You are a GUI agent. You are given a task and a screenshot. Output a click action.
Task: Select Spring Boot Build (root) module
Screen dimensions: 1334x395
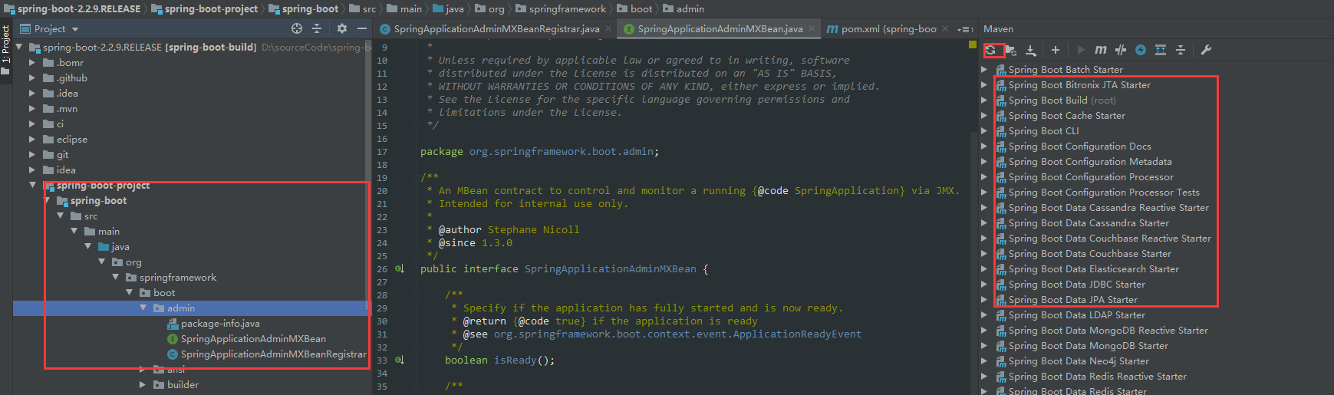point(1062,100)
